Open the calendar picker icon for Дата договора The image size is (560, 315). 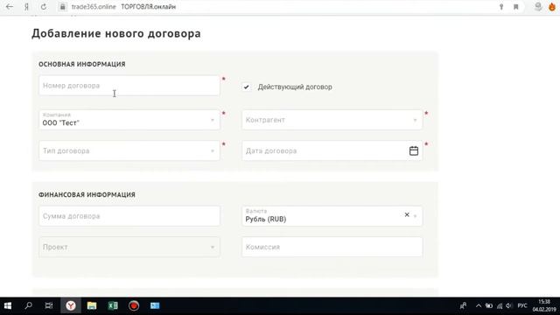(414, 150)
